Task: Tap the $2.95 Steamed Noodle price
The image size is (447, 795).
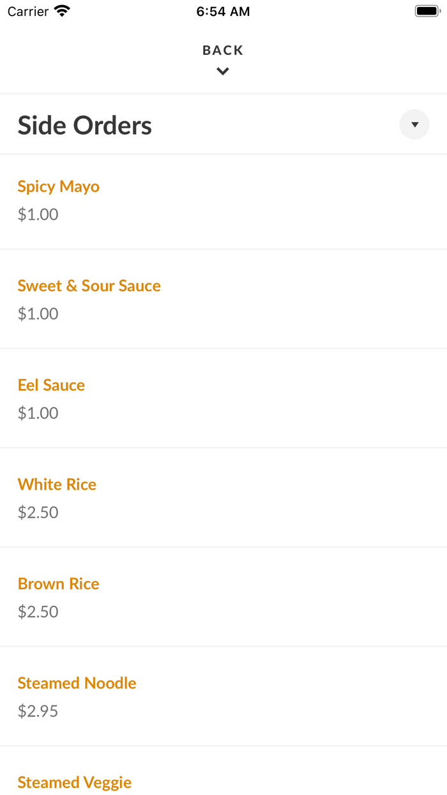Action: [38, 711]
